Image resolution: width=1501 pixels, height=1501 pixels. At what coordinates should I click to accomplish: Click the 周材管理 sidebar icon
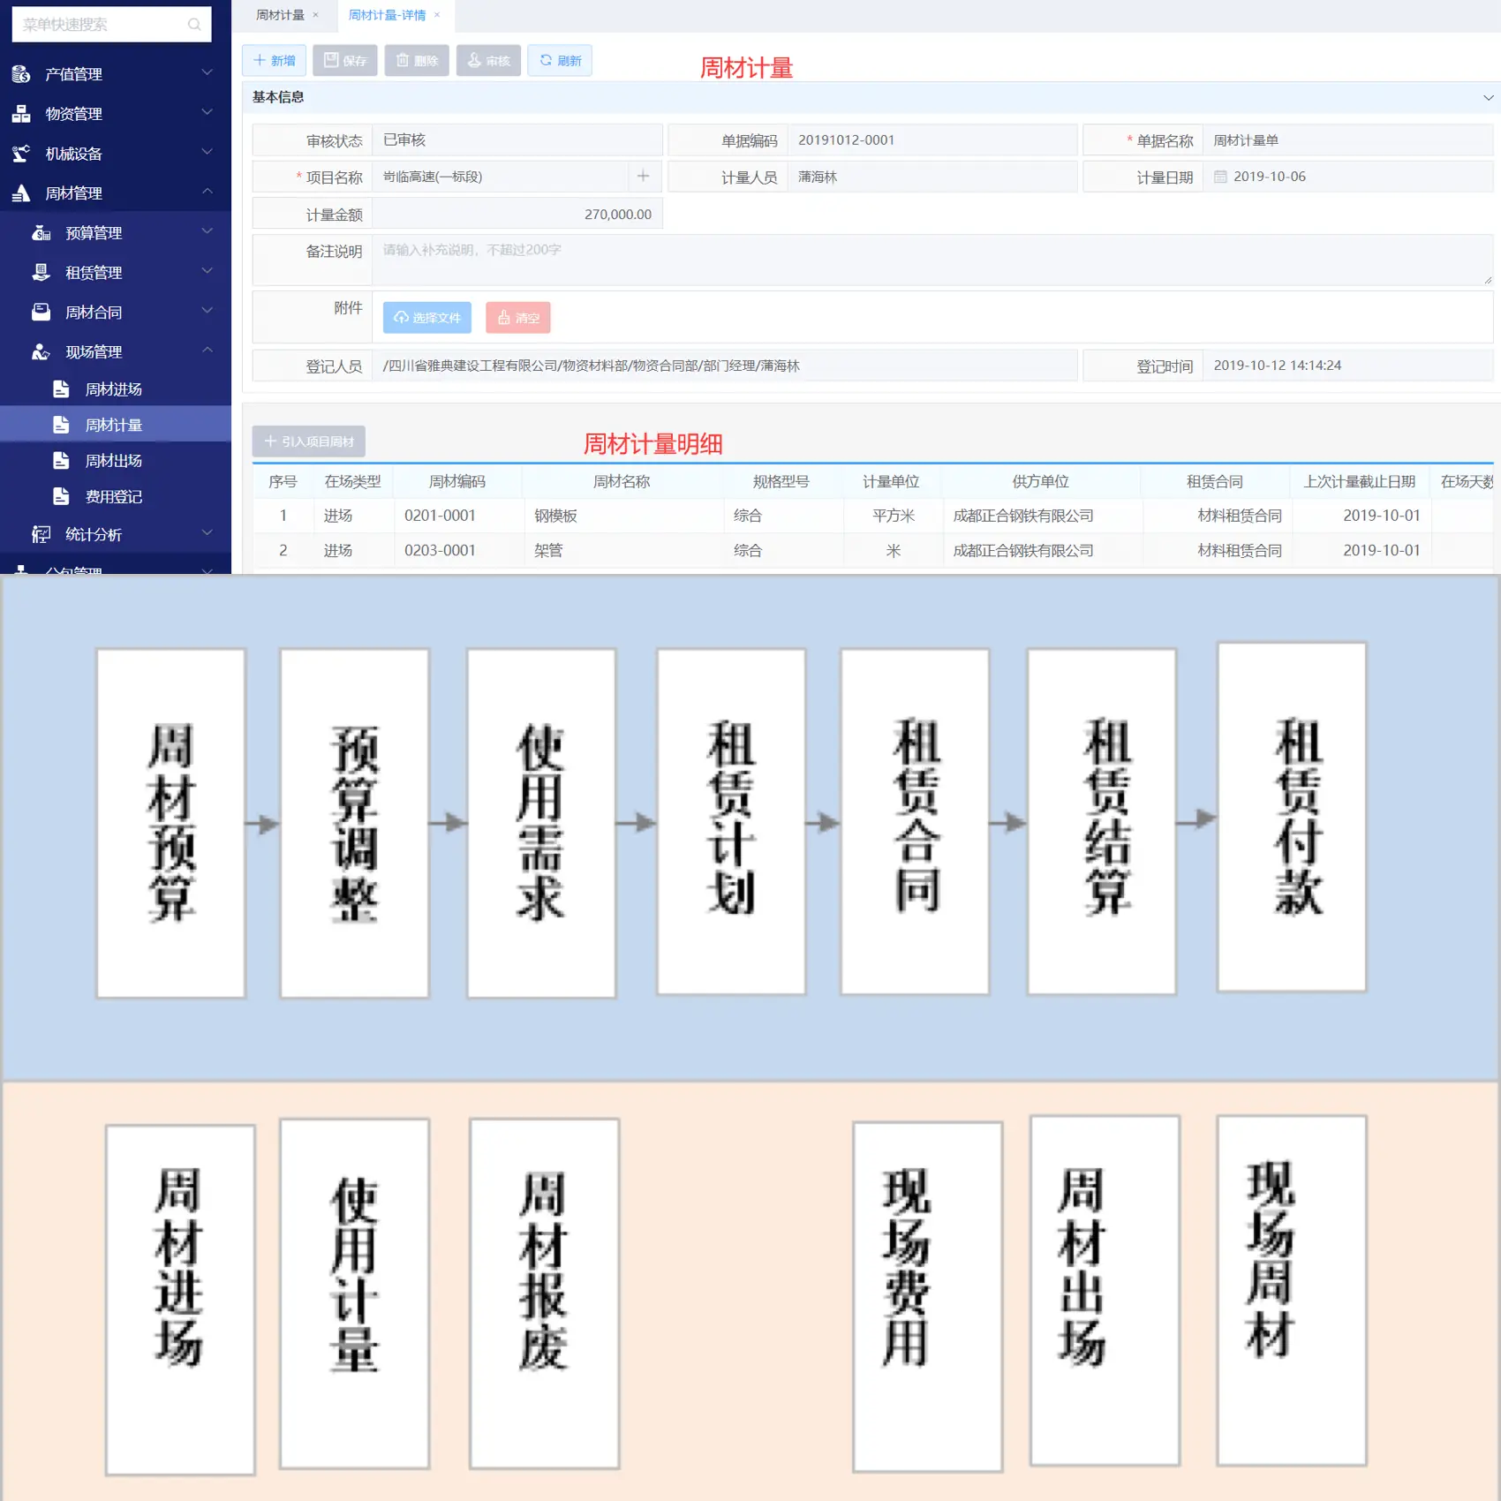pyautogui.click(x=21, y=193)
